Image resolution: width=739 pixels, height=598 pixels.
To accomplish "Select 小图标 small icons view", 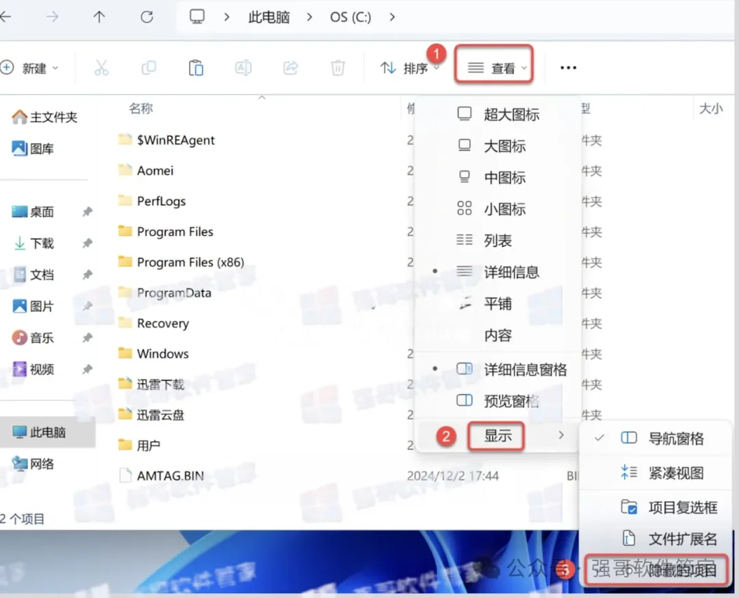I will pos(497,209).
